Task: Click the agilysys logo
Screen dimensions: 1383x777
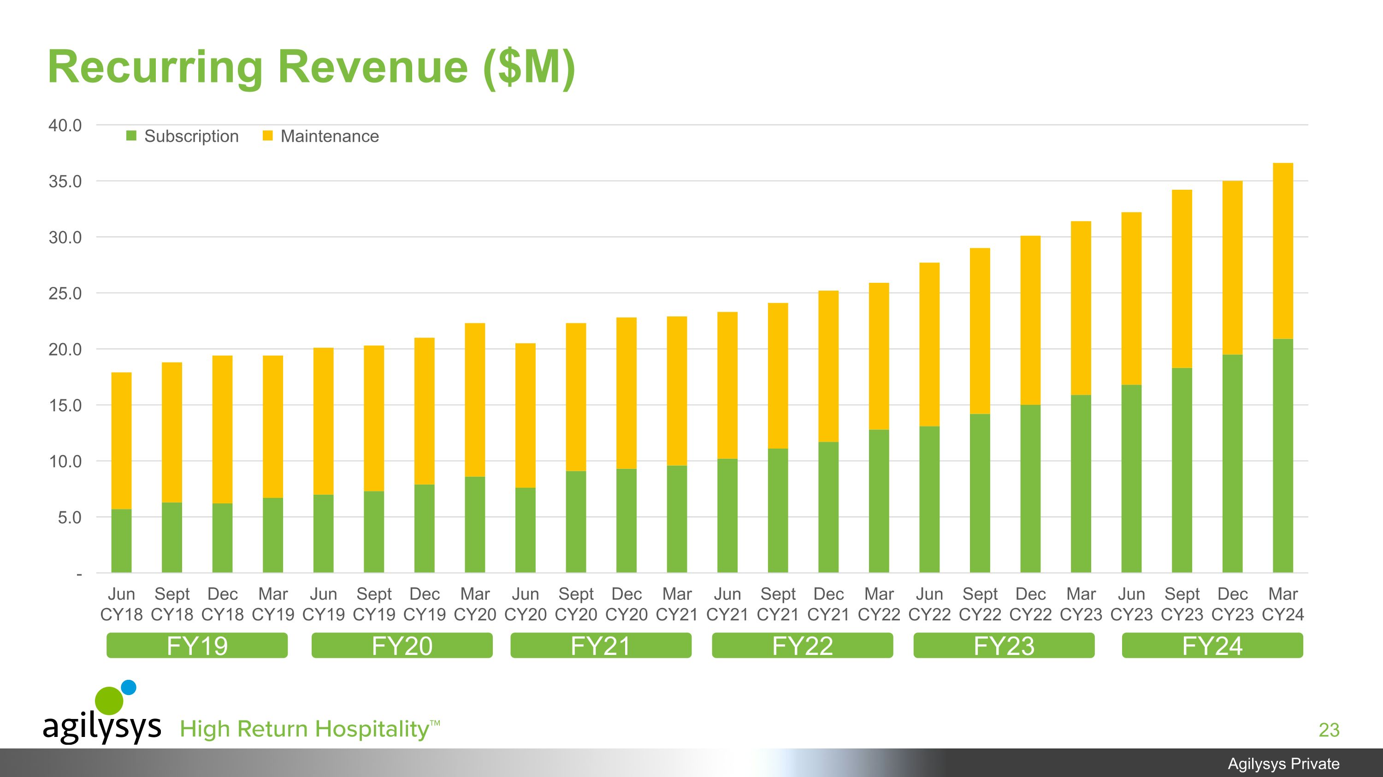Action: click(102, 712)
